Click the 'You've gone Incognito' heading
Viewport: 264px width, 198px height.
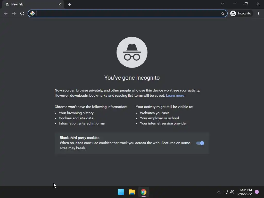point(132,78)
